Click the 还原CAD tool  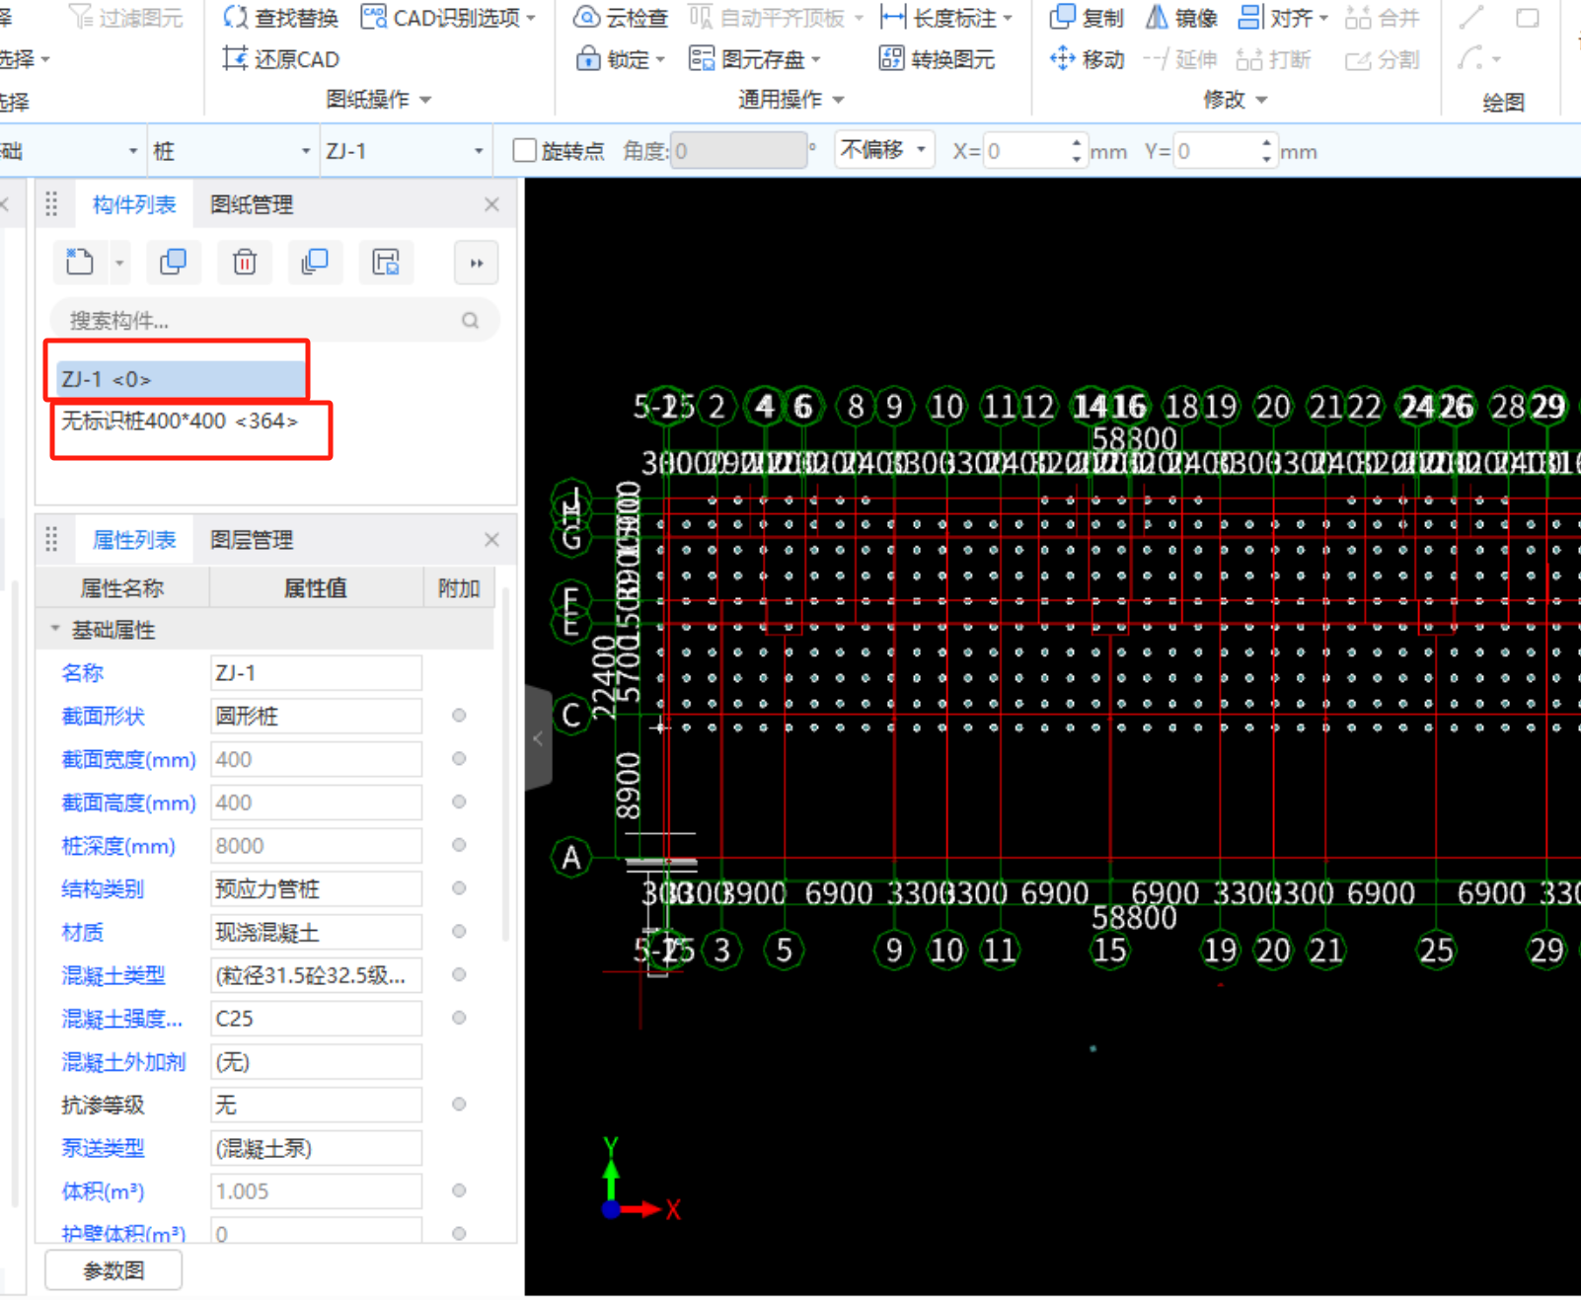point(281,59)
